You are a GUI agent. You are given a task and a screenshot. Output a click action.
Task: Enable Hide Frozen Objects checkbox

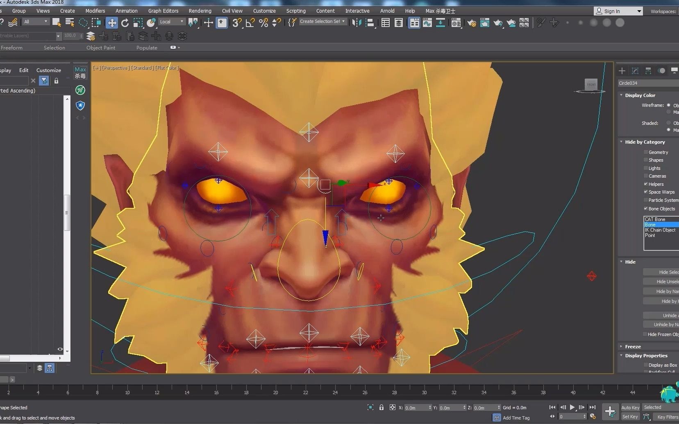click(x=645, y=334)
